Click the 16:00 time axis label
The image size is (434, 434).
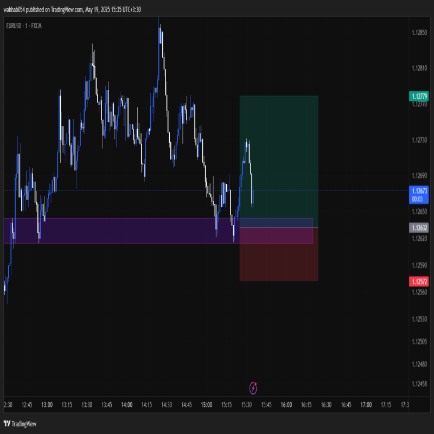click(x=286, y=405)
